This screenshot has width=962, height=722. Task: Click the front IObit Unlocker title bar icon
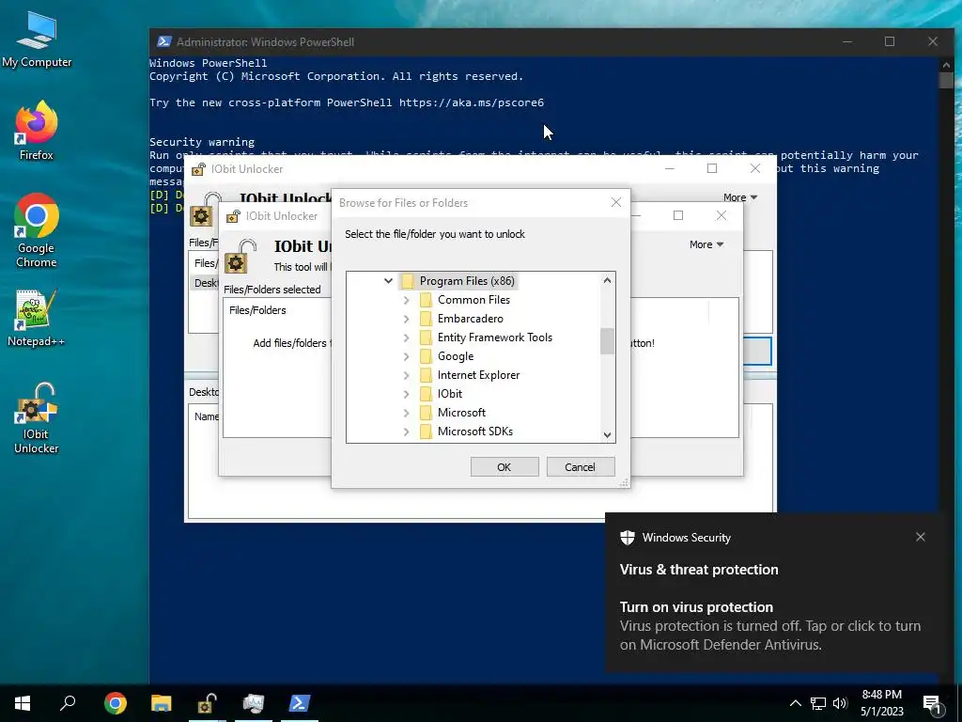click(x=233, y=216)
